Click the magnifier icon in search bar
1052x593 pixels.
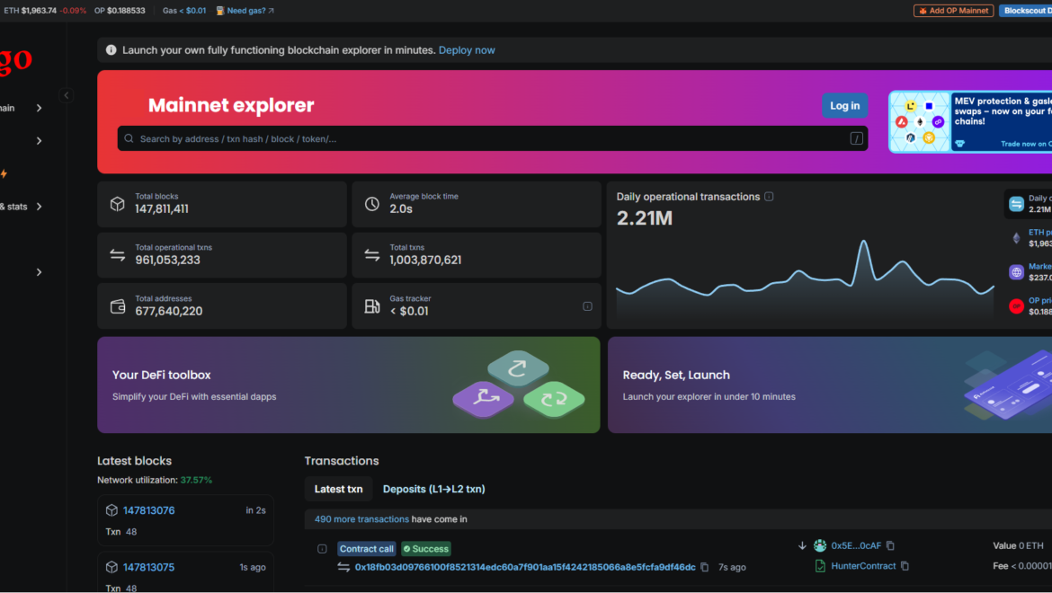point(129,138)
